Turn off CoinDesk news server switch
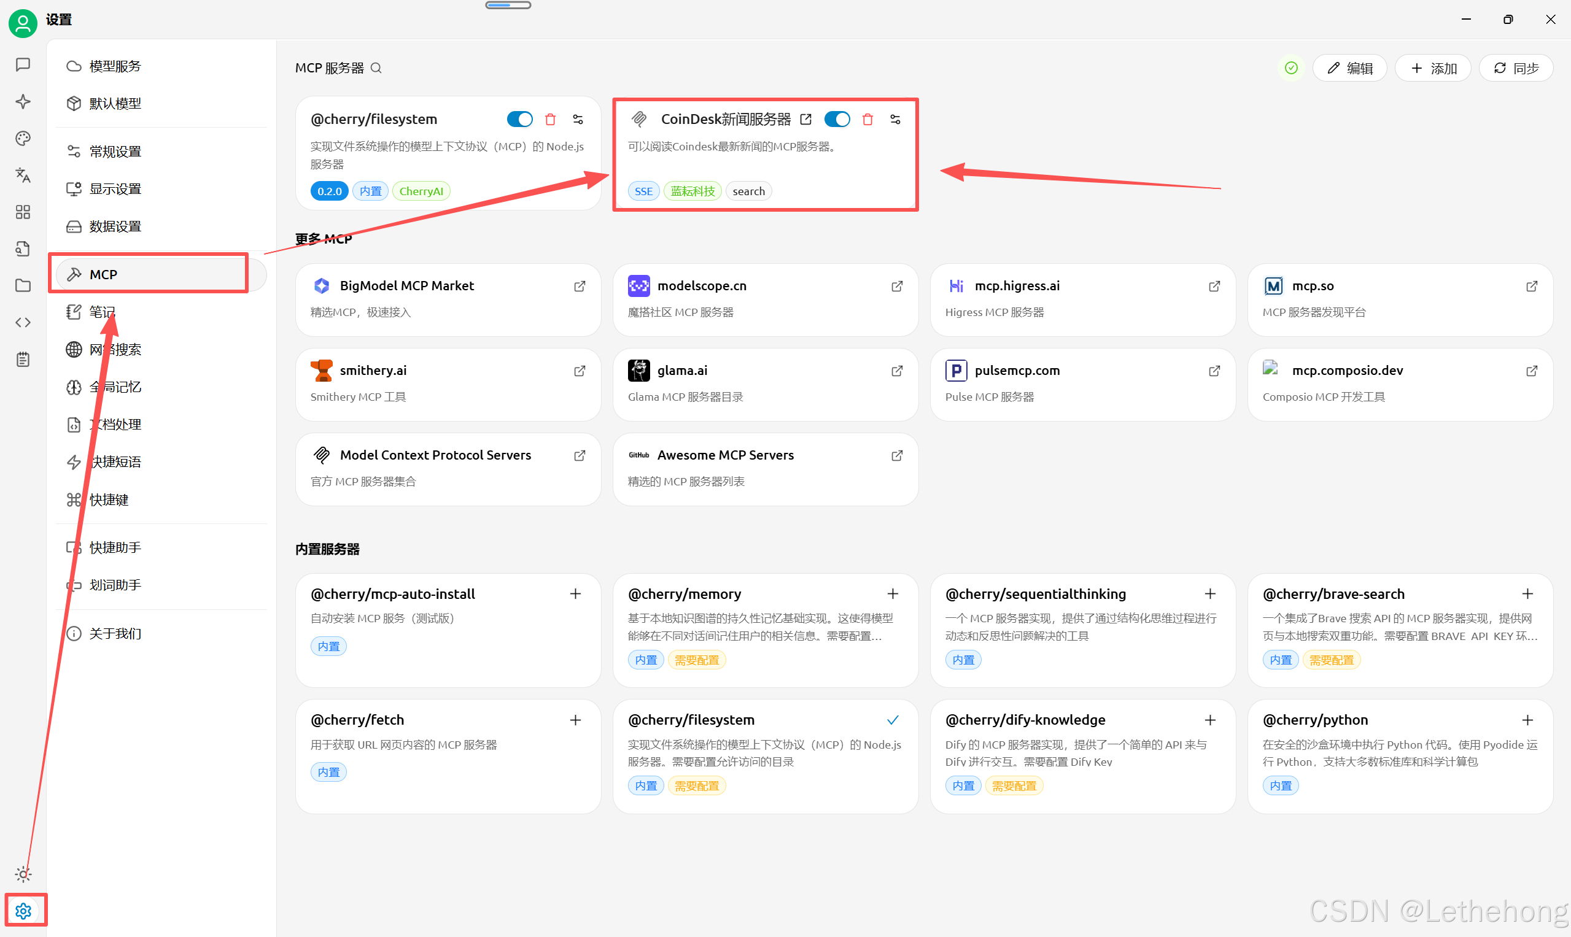The width and height of the screenshot is (1571, 937). (x=837, y=119)
